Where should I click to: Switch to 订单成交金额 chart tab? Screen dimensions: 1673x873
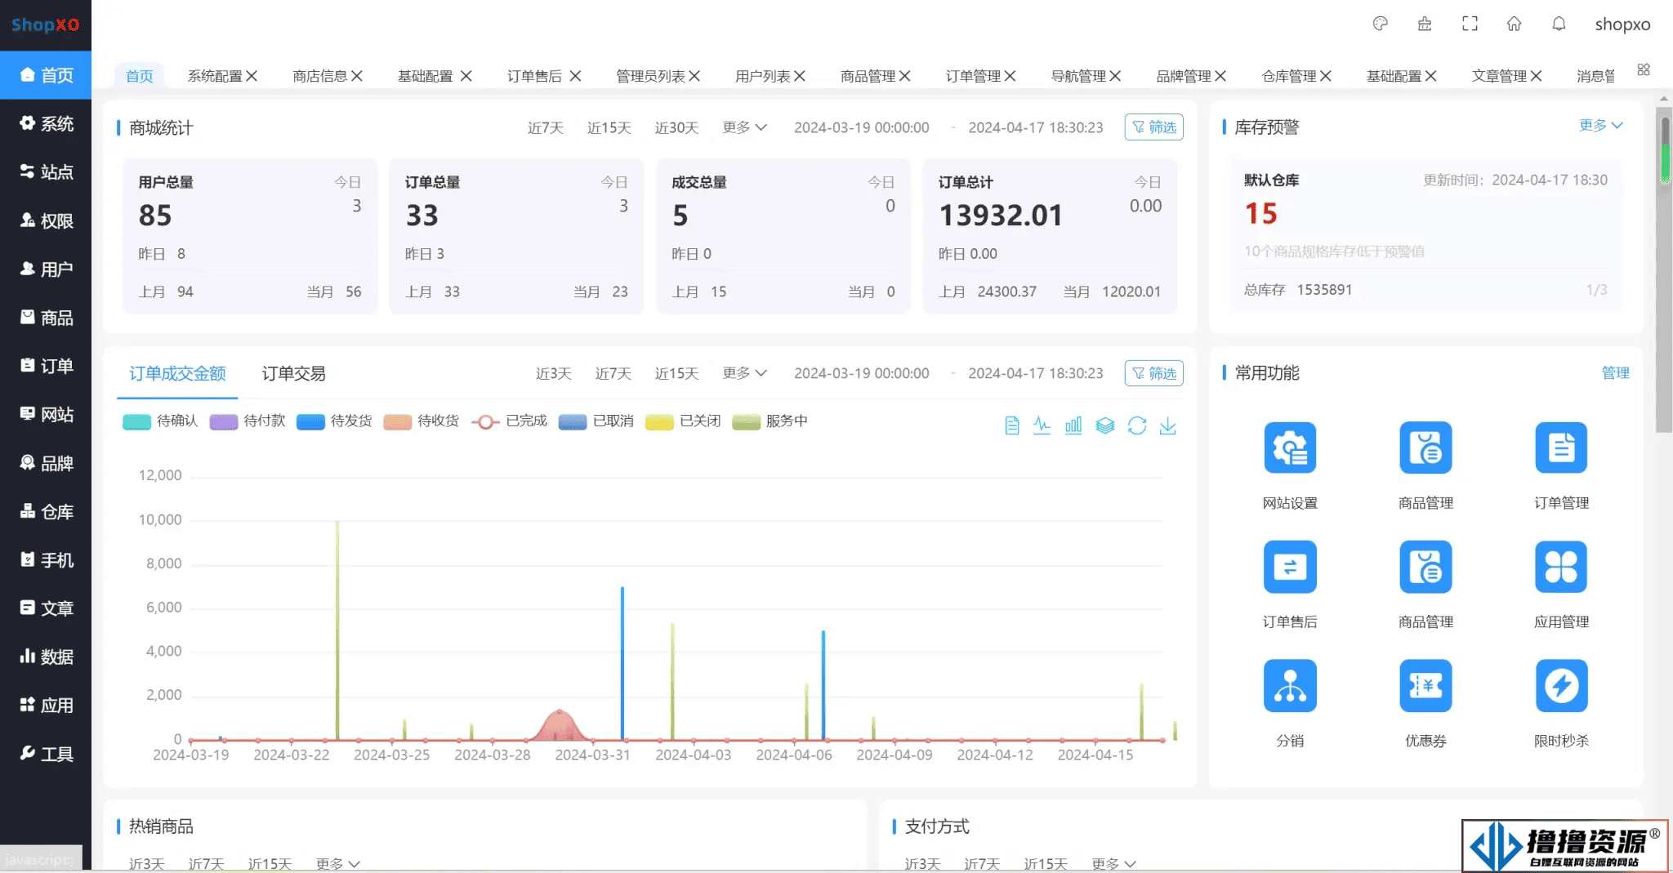[177, 373]
